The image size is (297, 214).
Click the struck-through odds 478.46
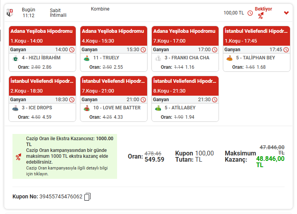tap(153, 153)
